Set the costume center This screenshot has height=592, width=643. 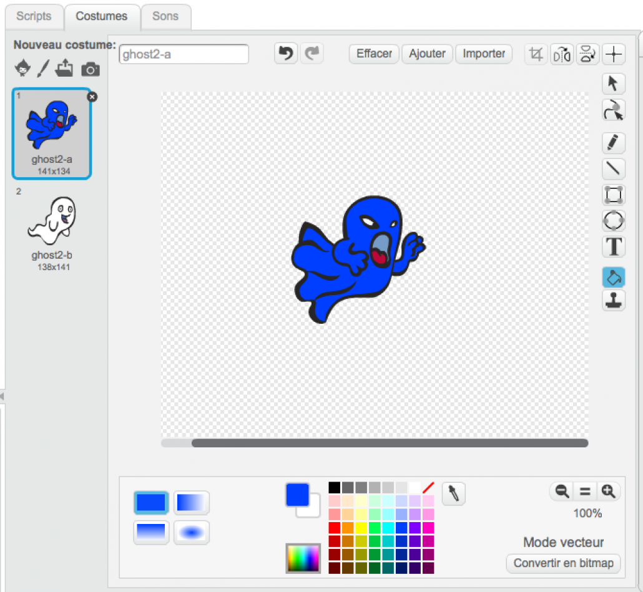[614, 54]
